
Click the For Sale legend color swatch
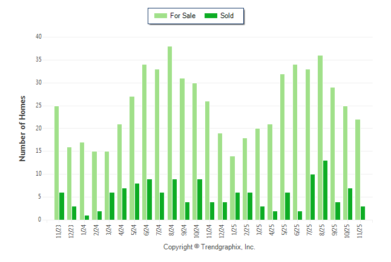(160, 16)
